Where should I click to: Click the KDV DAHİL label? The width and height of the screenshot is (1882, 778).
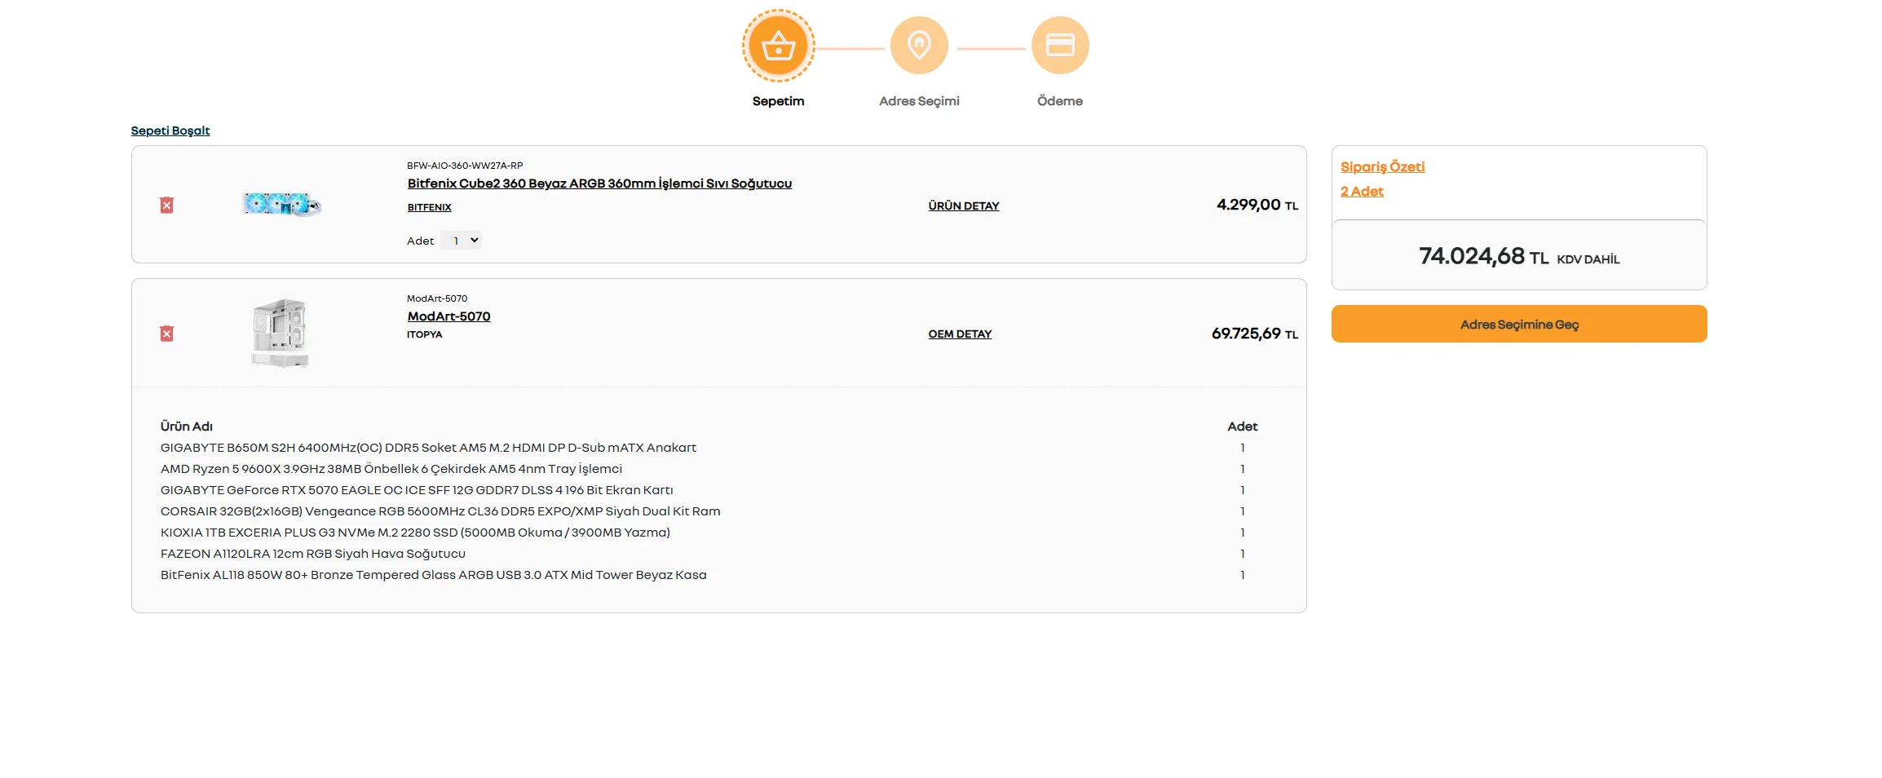1588,259
